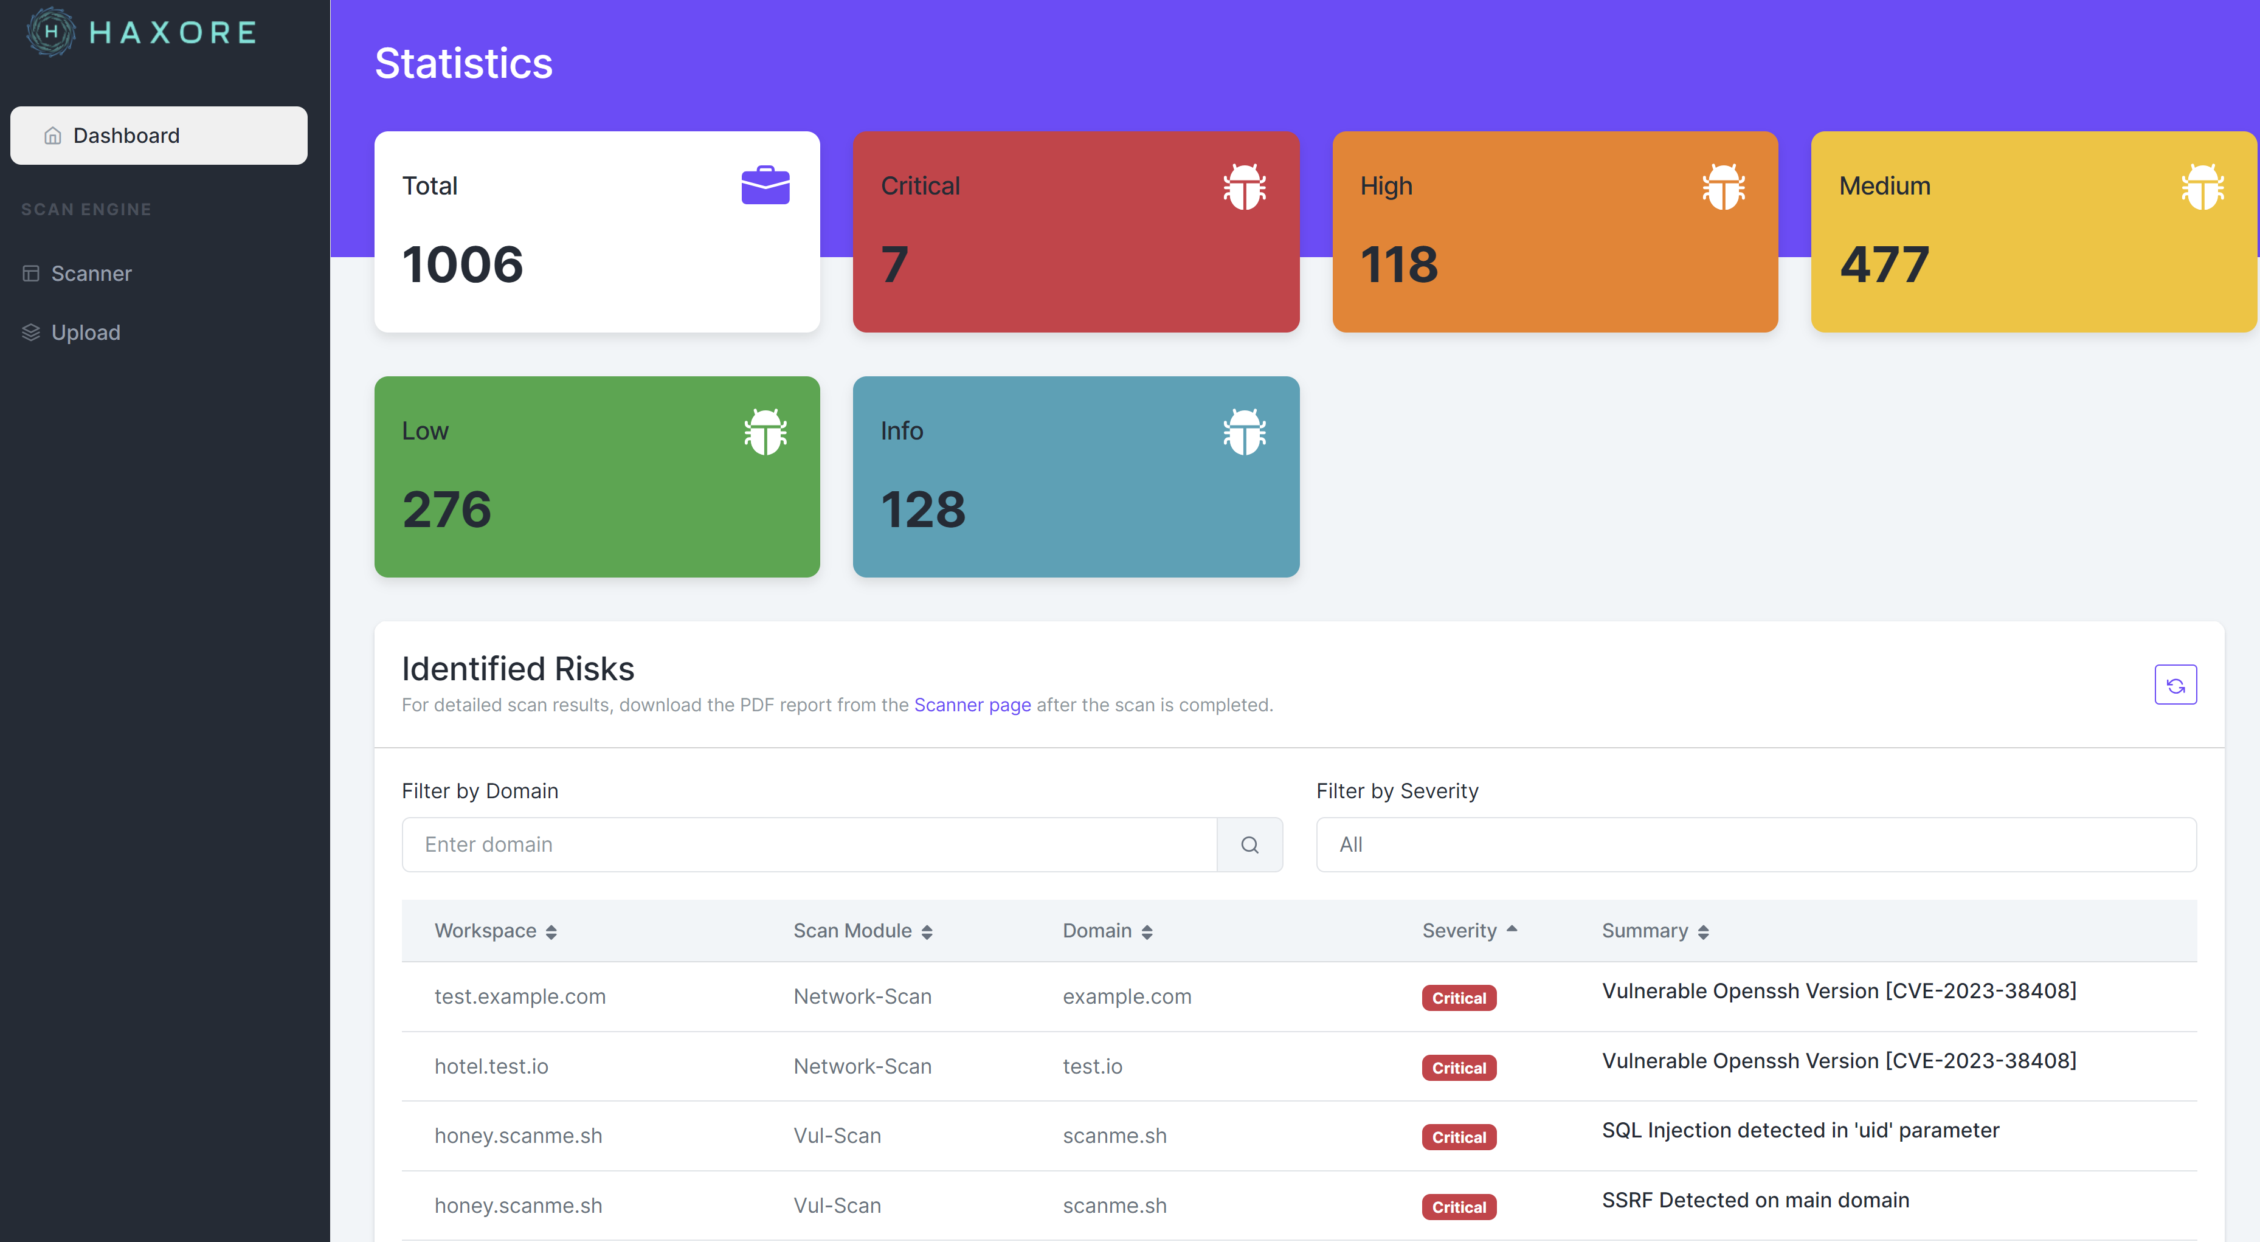Image resolution: width=2260 pixels, height=1242 pixels.
Task: Follow the Scanner page link
Action: 972,705
